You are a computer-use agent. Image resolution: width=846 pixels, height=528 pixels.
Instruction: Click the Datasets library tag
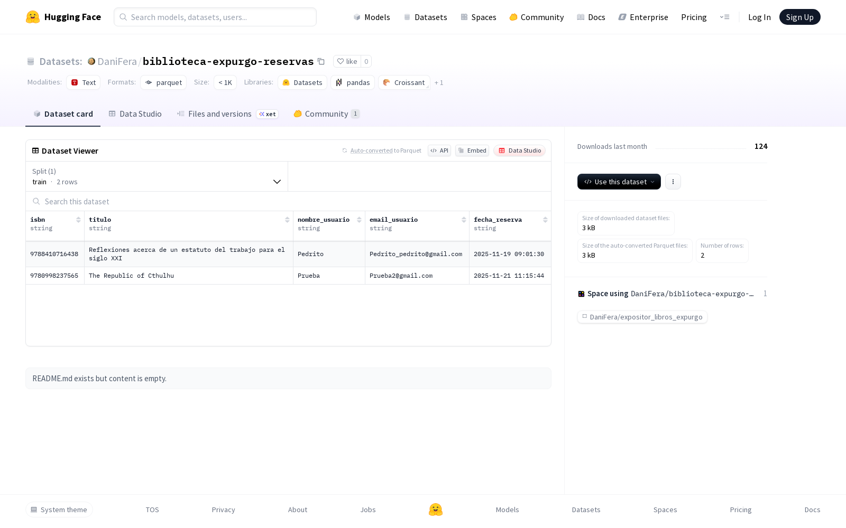[302, 82]
